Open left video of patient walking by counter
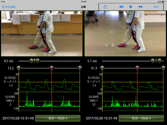167x125 pixels. pyautogui.click(x=42, y=33)
